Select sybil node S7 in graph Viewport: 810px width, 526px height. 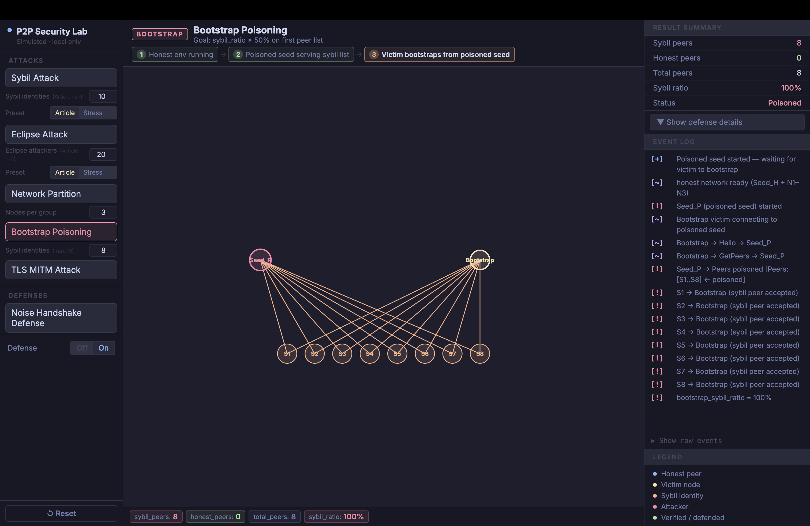[x=452, y=354]
